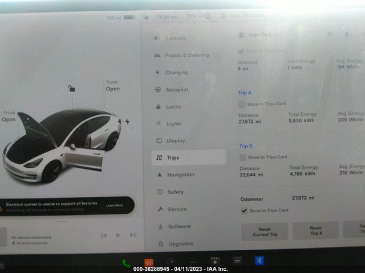
Task: Open the Theater video app icon
Action: pyautogui.click(x=215, y=261)
